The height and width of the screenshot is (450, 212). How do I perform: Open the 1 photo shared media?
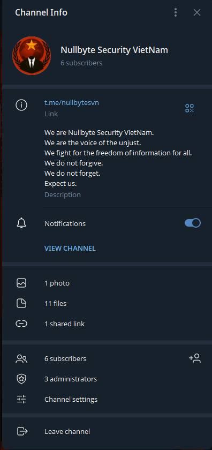[107, 283]
